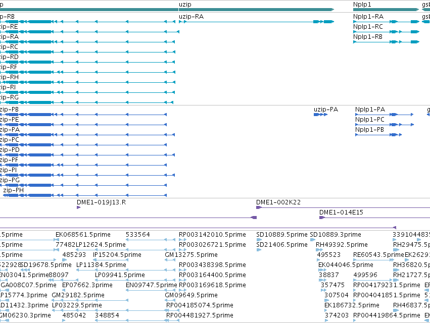
Task: Select EST LP09941.5prime
Action: point(120,275)
